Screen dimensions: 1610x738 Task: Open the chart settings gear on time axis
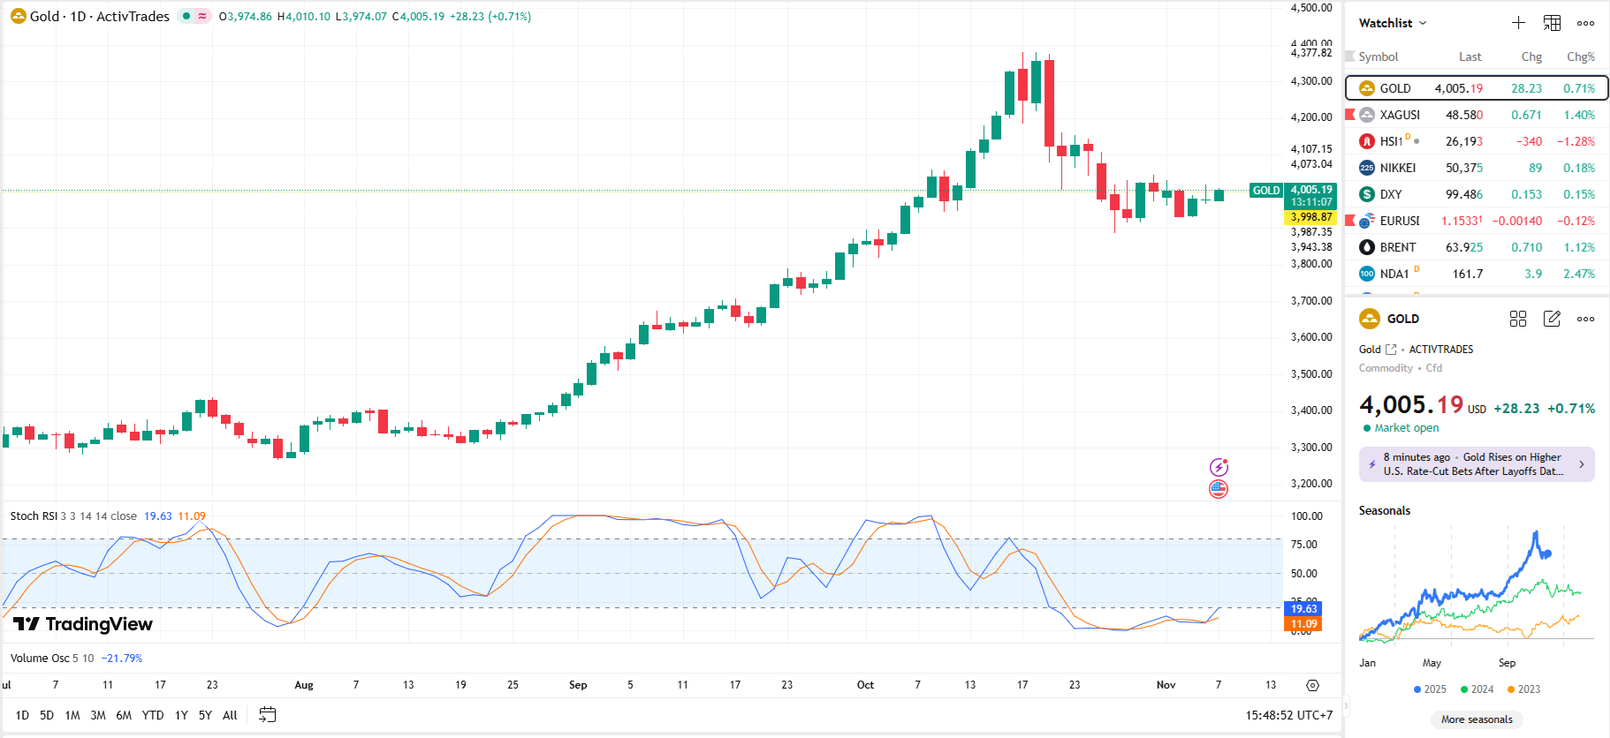[x=1312, y=685]
